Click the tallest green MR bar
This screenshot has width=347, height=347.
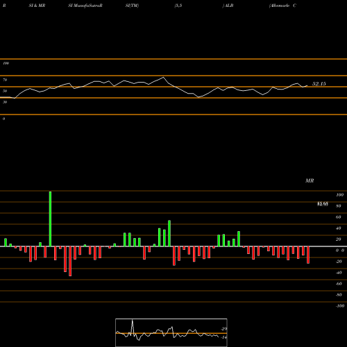click(50, 219)
